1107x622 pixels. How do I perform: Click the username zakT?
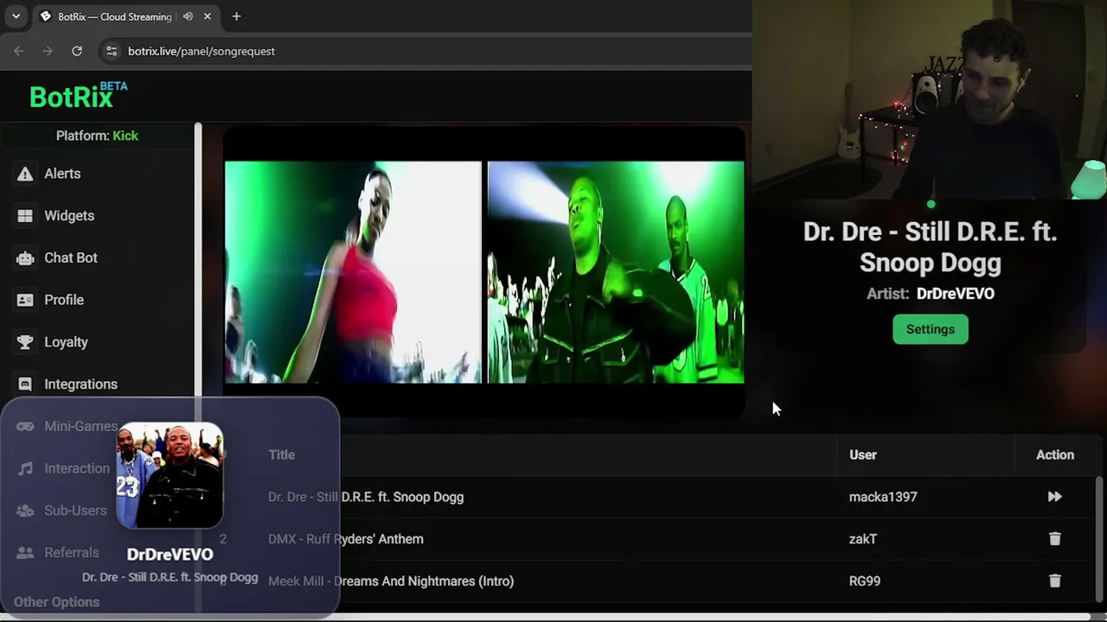[x=863, y=539]
